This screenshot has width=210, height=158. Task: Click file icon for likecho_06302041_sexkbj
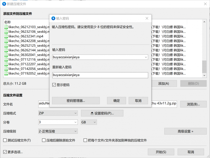click(6, 55)
